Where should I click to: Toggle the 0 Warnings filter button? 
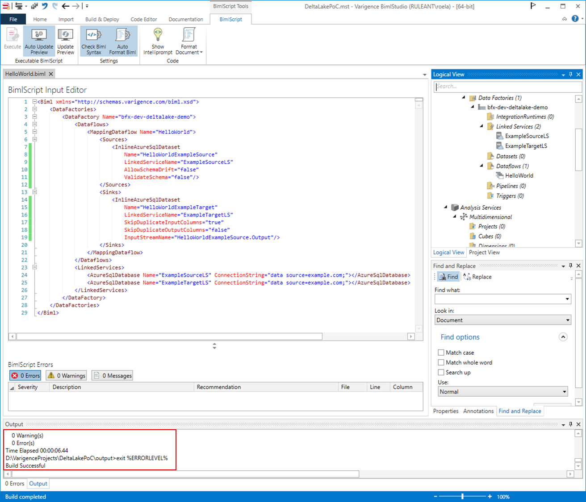(x=66, y=376)
